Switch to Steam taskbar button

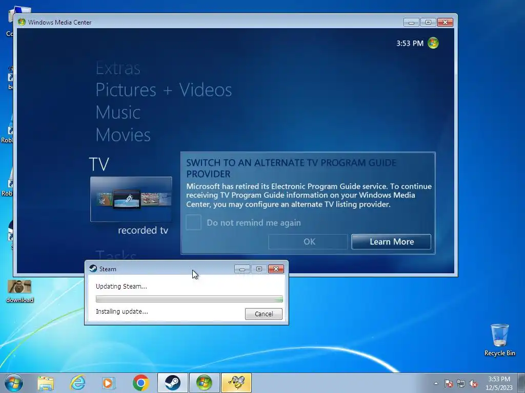[172, 383]
